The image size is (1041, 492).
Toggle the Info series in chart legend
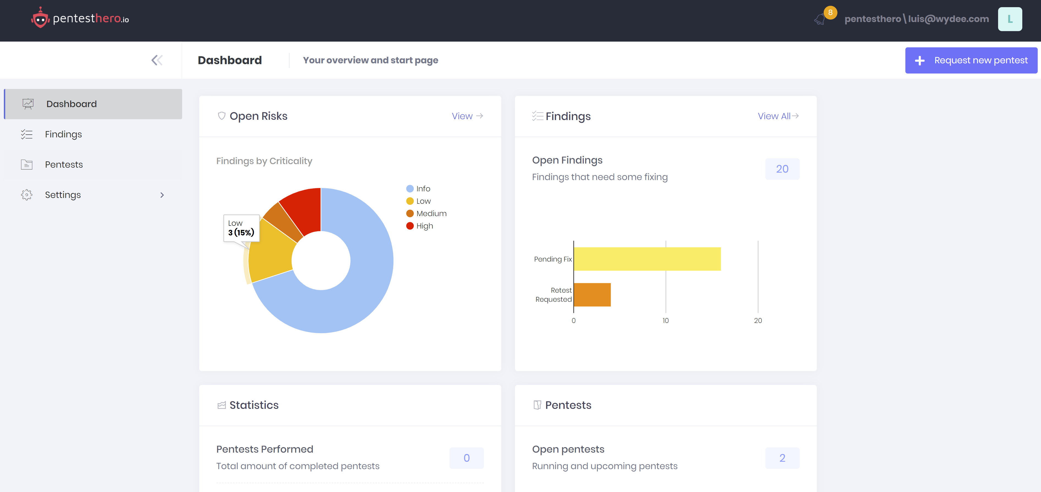423,189
